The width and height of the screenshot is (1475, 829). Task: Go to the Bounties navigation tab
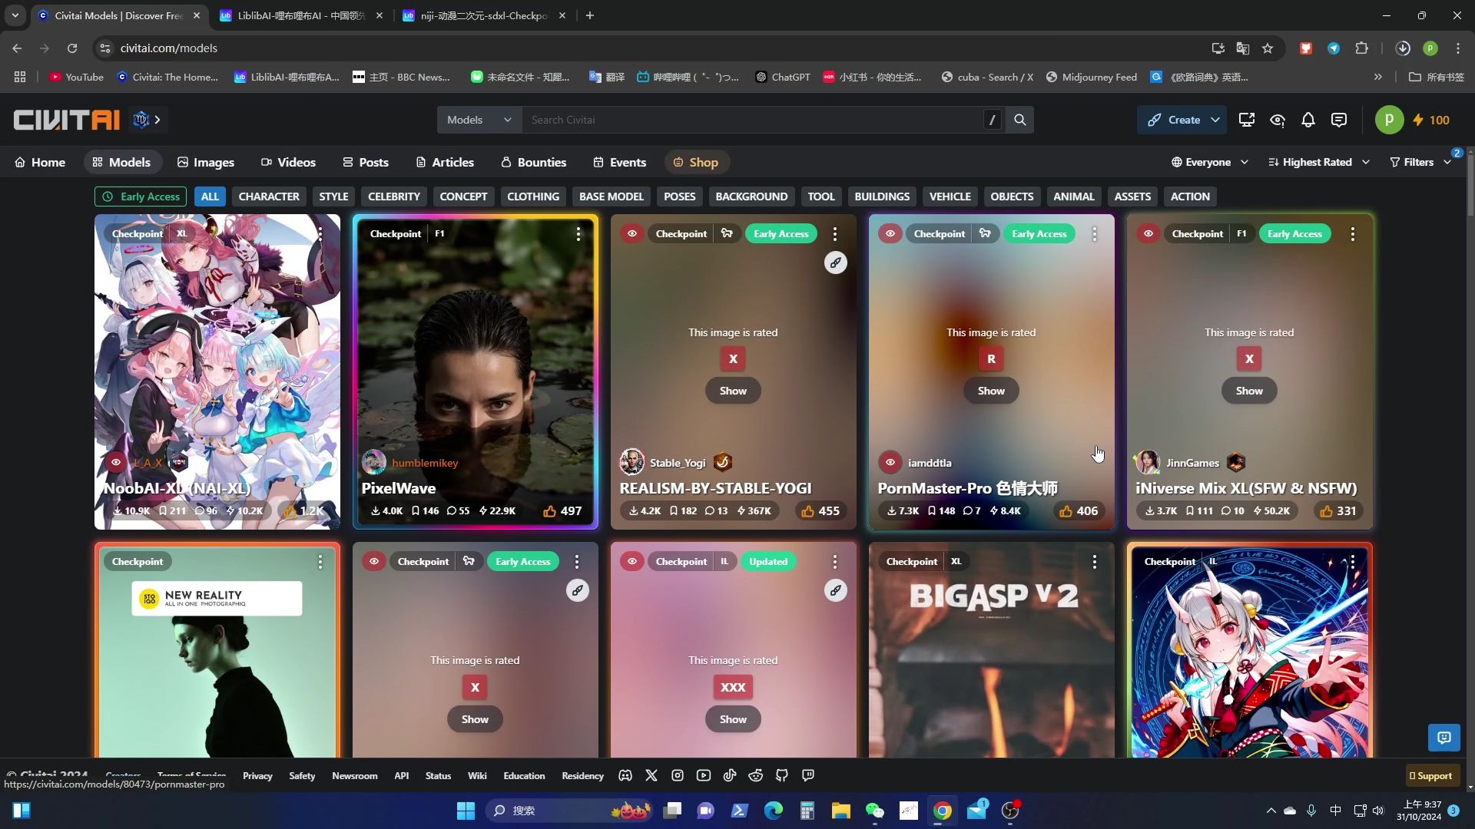(x=533, y=162)
